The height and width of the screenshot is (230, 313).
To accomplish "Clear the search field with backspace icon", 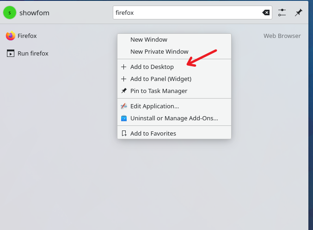I will tap(266, 12).
